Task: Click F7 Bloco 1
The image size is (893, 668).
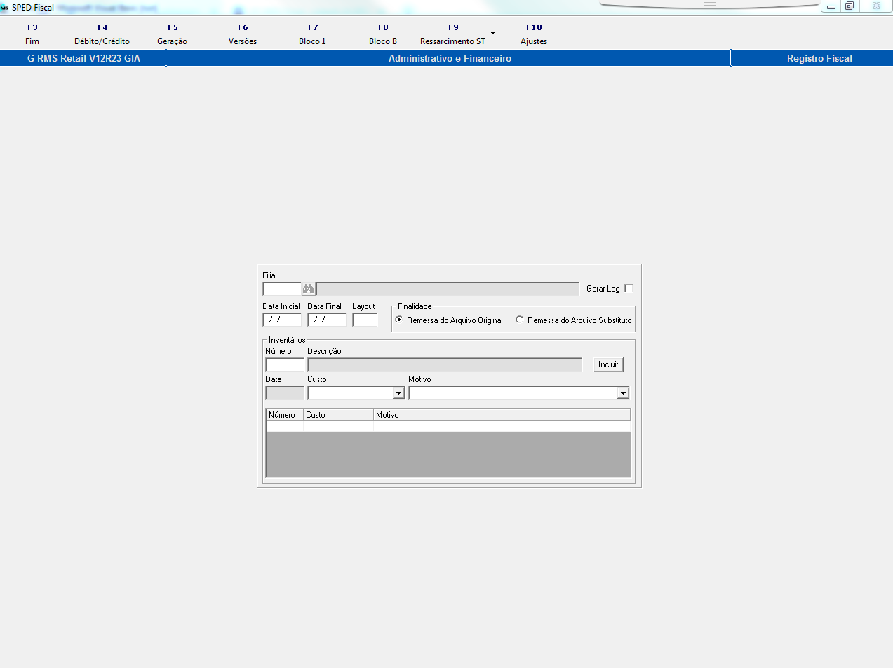Action: 313,34
